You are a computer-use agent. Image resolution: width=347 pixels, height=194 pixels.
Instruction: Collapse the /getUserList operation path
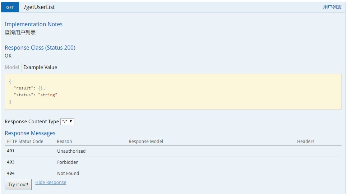(x=40, y=7)
